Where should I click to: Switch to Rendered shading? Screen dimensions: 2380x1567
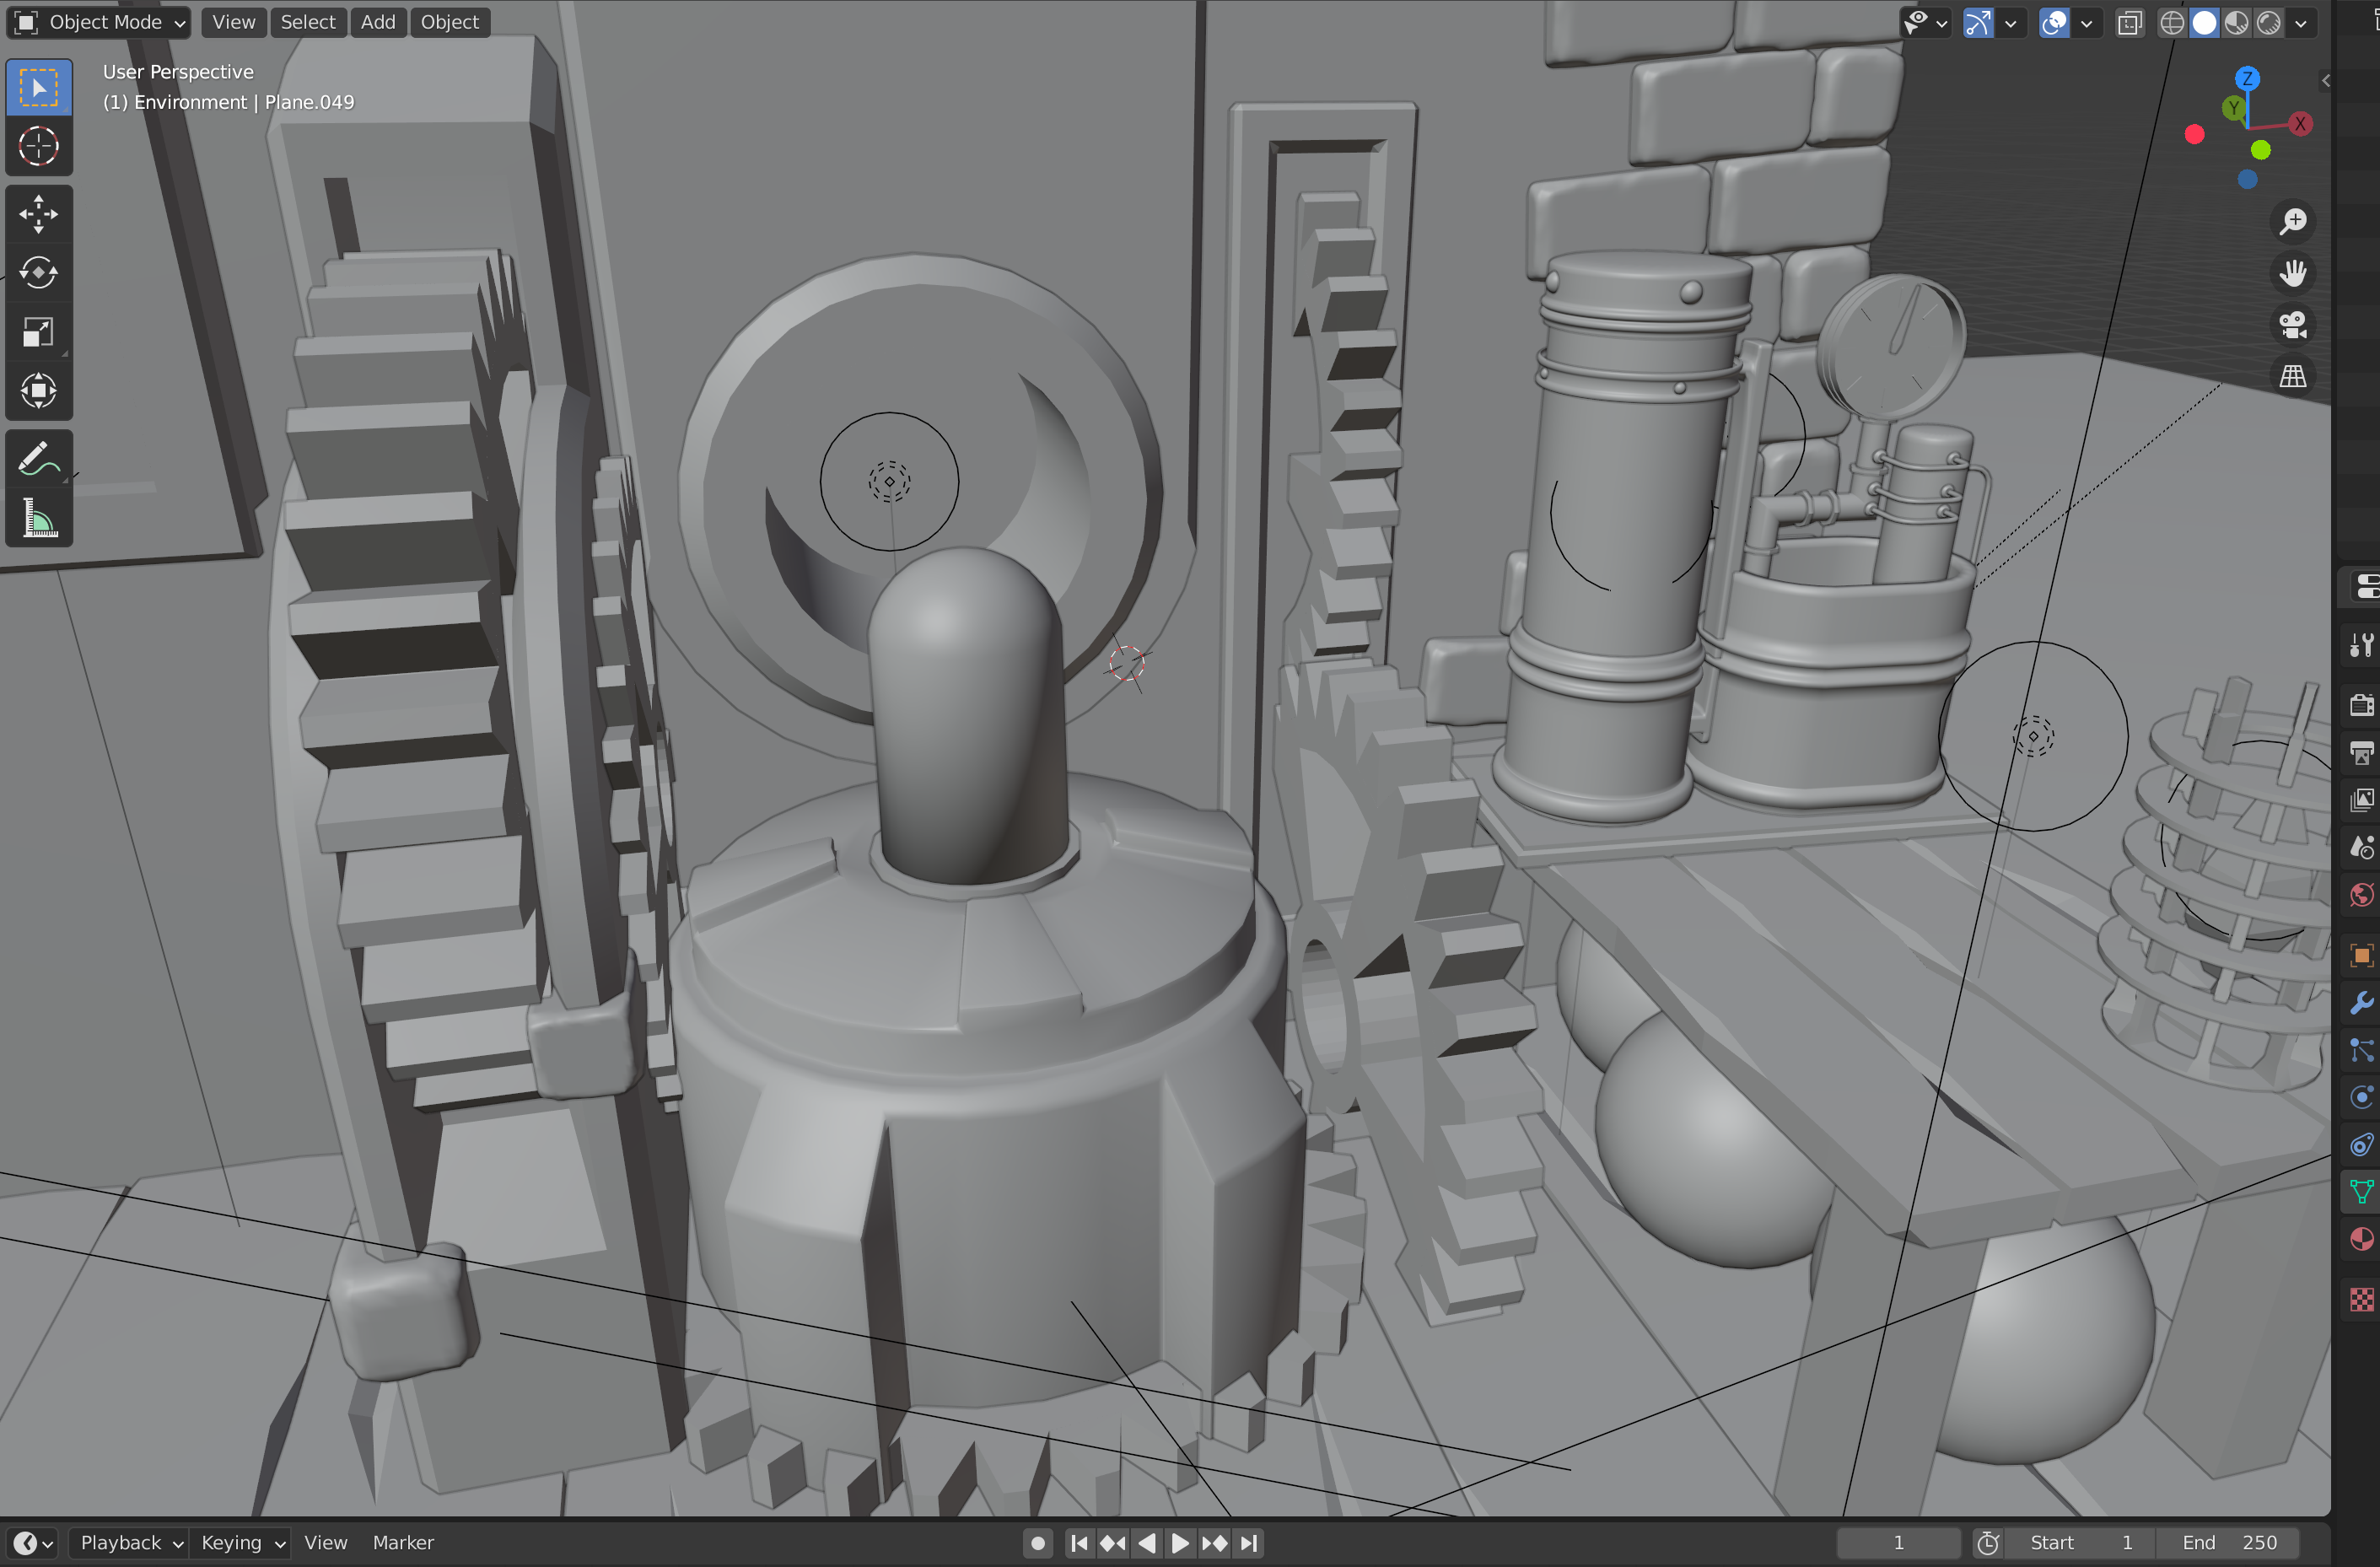pos(2269,22)
